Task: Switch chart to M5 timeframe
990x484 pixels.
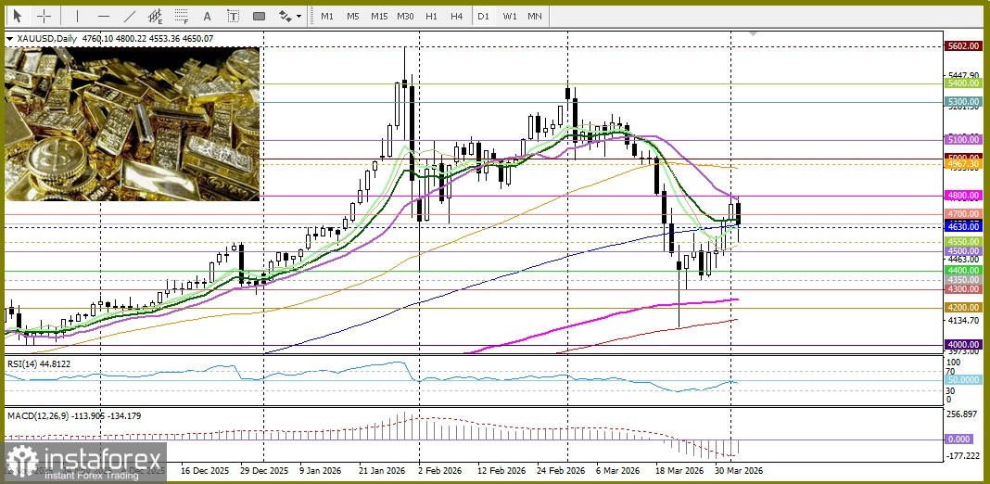Action: coord(353,16)
